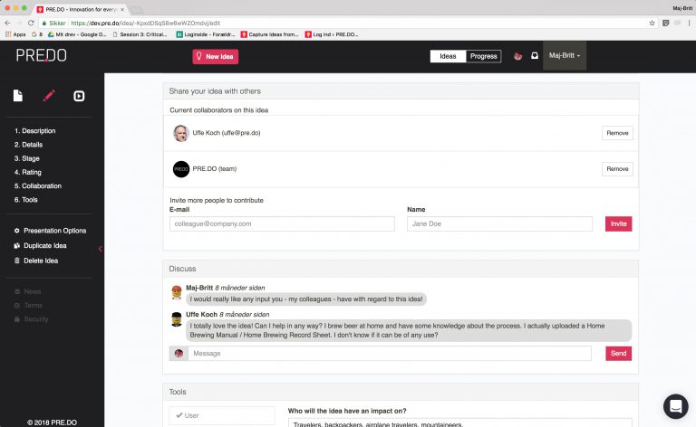696x427 pixels.
Task: Open the inbox notifications icon
Action: coord(535,56)
